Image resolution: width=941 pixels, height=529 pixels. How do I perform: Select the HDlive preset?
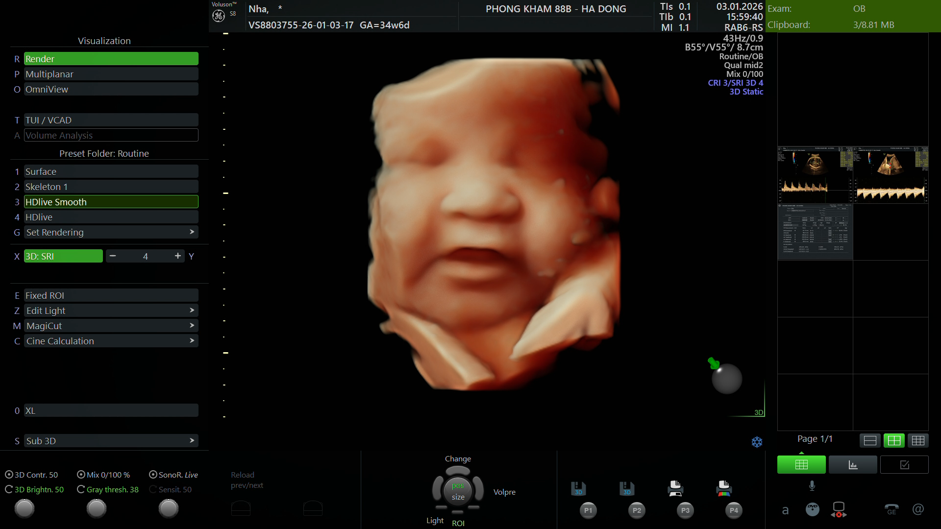click(111, 217)
